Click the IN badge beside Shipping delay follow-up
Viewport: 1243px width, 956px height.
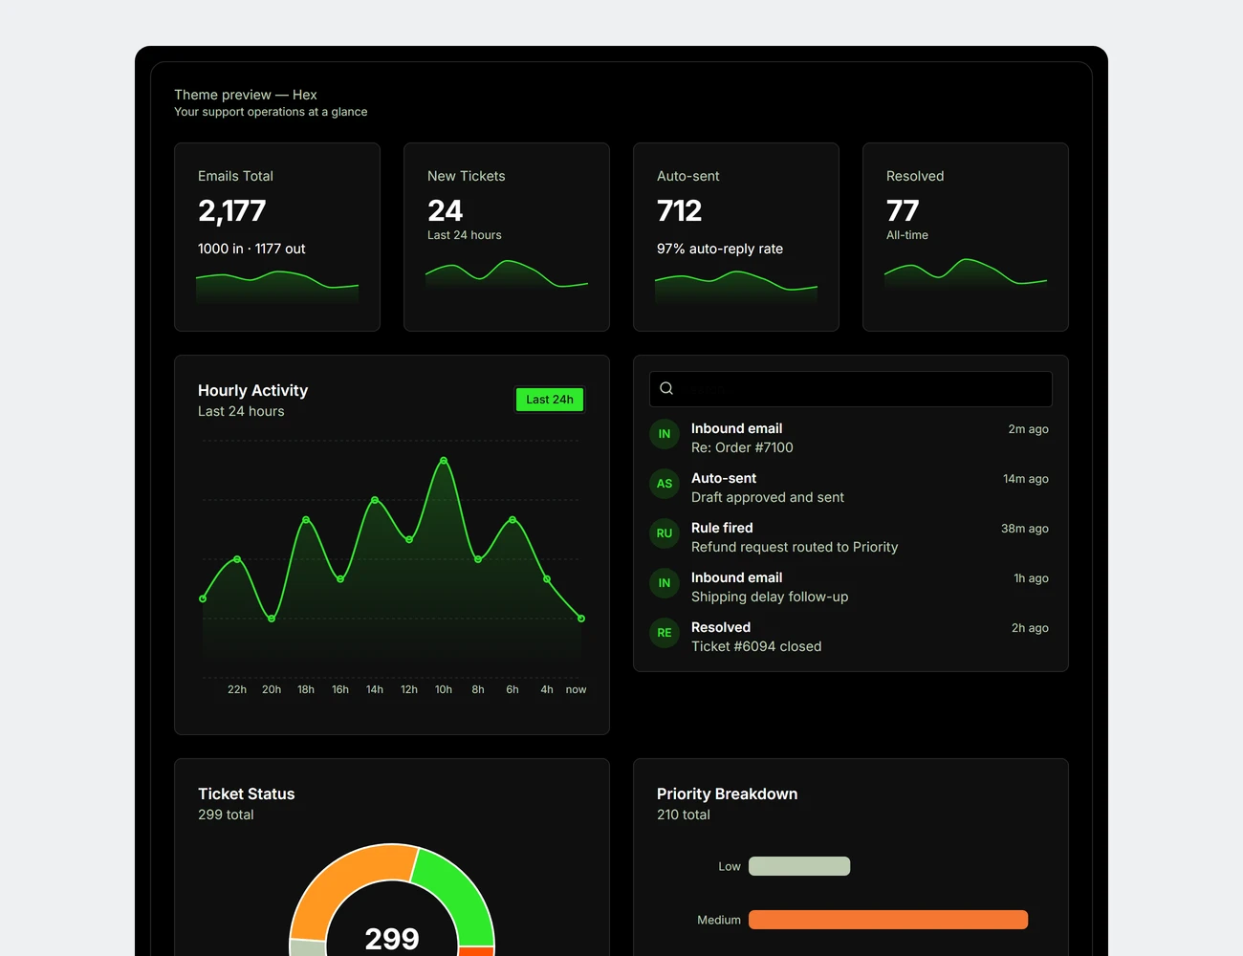pyautogui.click(x=665, y=583)
